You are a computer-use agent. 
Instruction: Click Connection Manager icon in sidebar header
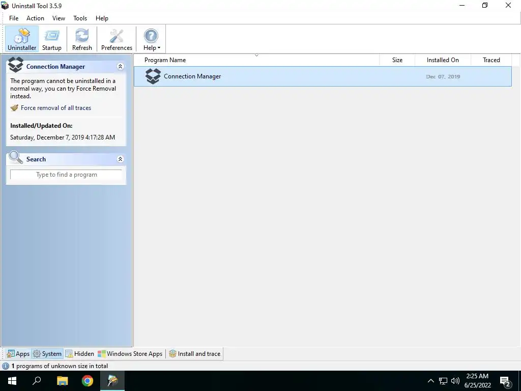tap(16, 65)
